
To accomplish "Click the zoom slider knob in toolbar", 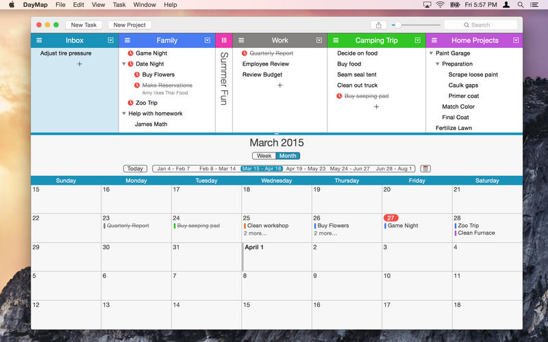I will [x=398, y=25].
